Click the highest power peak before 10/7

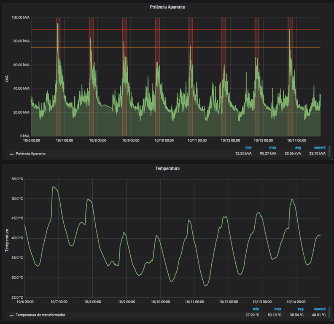click(x=57, y=24)
